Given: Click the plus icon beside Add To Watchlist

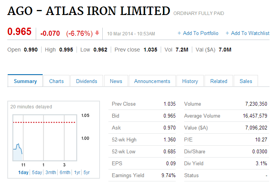Looking at the screenshot, I should (227, 33).
